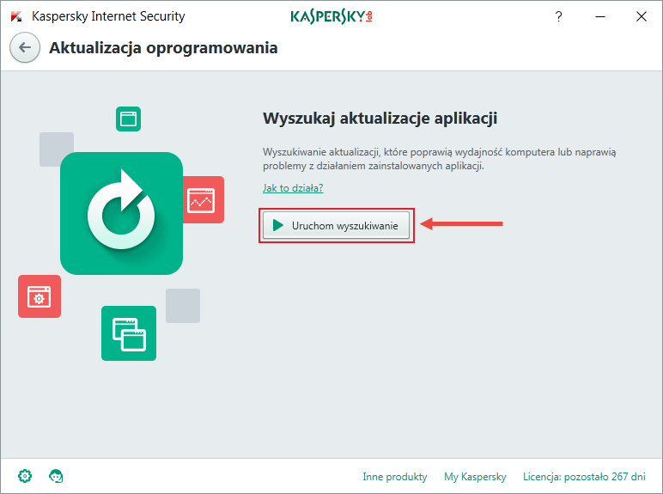663x494 pixels.
Task: Open settings via the gear icon
Action: click(x=25, y=476)
